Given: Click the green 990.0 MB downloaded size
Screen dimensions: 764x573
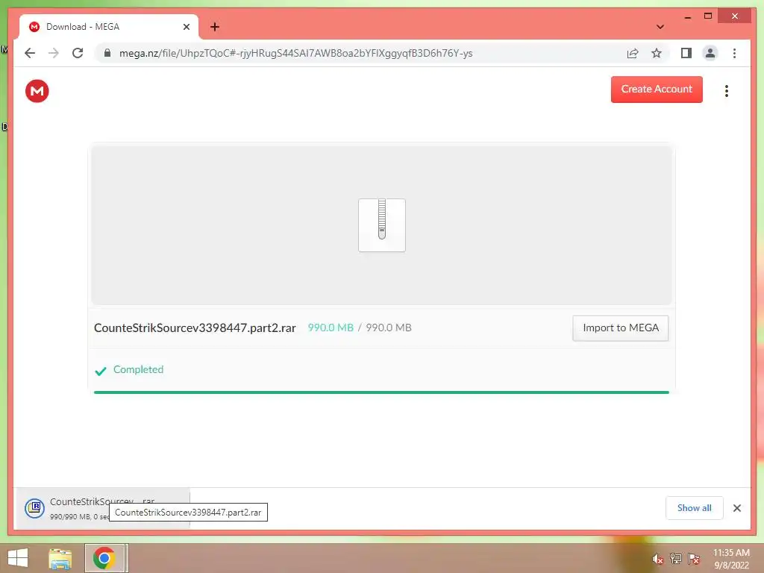Looking at the screenshot, I should pyautogui.click(x=331, y=328).
